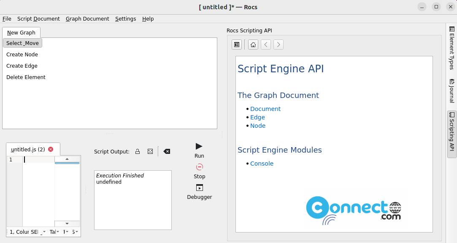
Task: Switch to the Journal side tab
Action: 452,90
